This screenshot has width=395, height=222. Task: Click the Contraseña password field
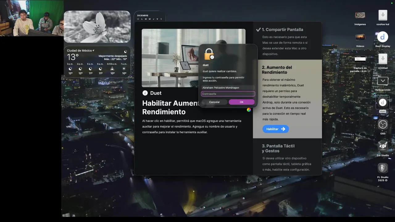tap(228, 94)
